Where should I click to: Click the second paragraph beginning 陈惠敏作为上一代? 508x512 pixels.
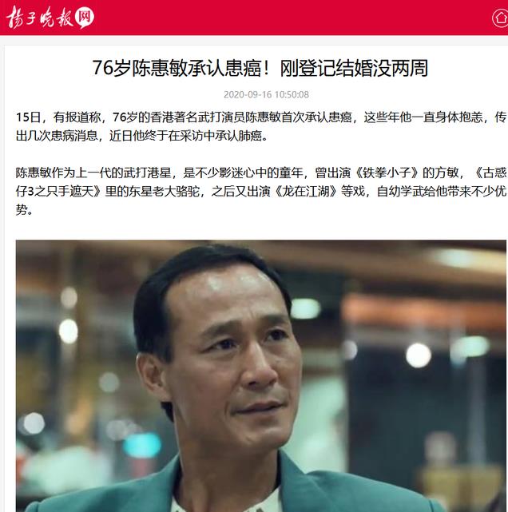click(x=261, y=191)
